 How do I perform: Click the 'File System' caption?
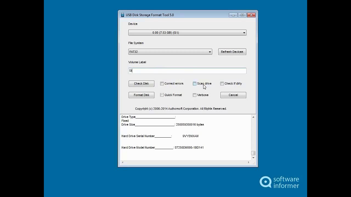click(x=136, y=43)
